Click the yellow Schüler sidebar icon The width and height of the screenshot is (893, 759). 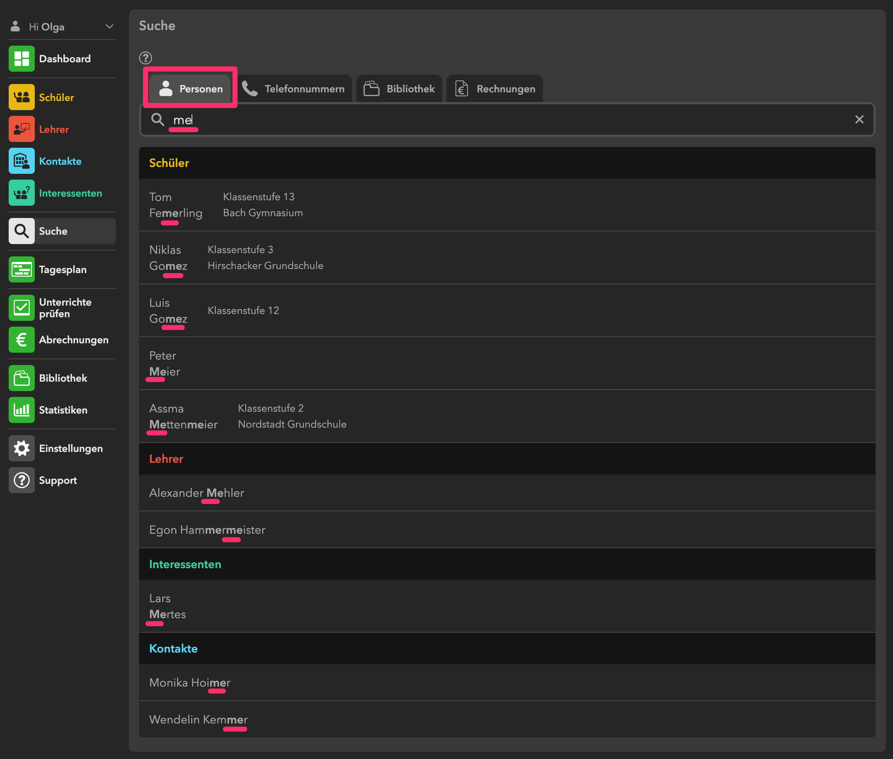click(x=21, y=97)
